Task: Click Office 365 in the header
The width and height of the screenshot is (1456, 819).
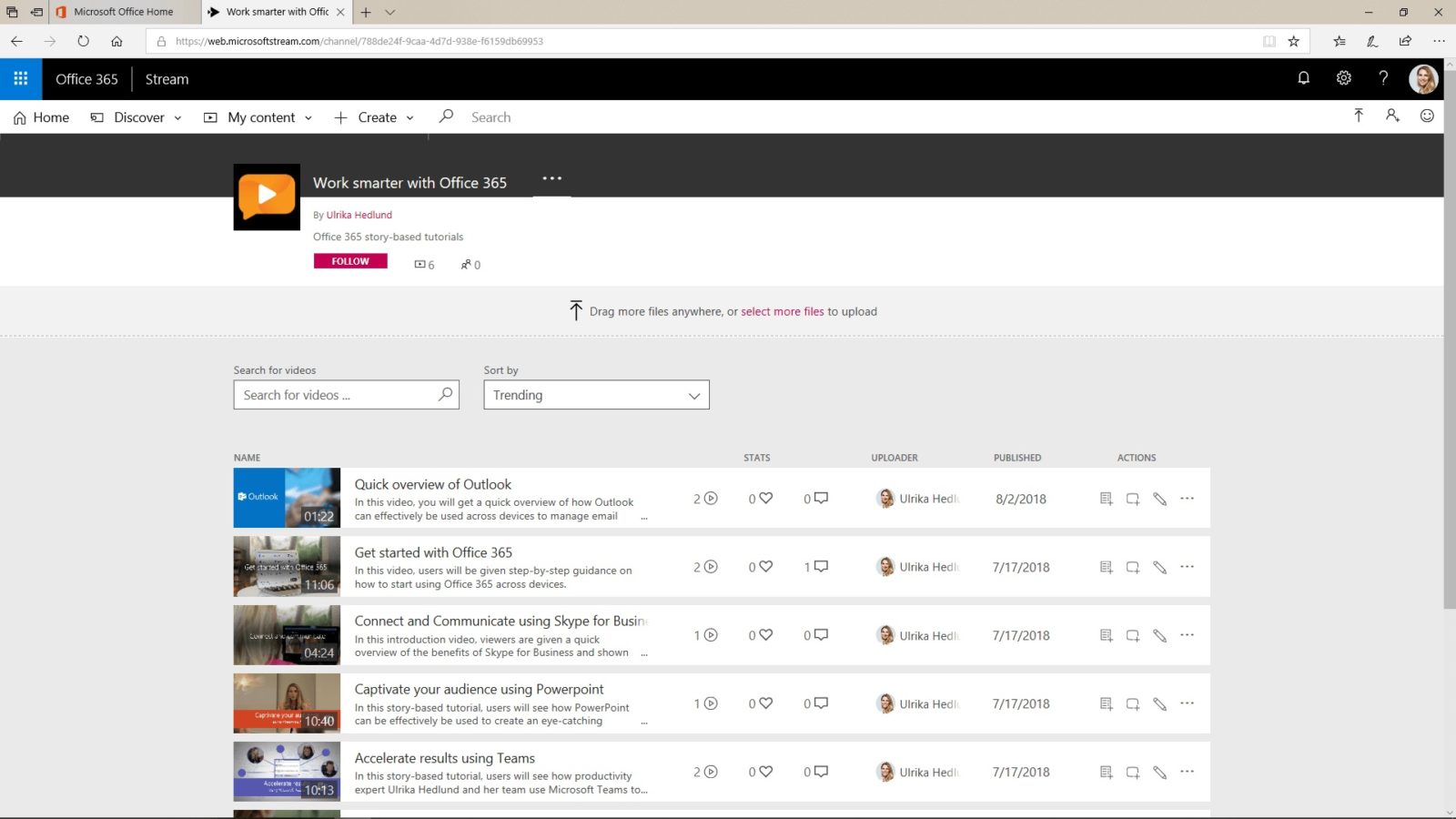Action: pyautogui.click(x=86, y=79)
